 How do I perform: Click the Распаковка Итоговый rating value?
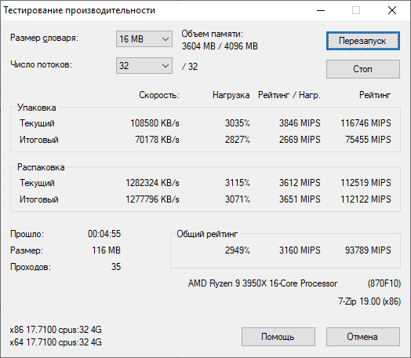366,199
